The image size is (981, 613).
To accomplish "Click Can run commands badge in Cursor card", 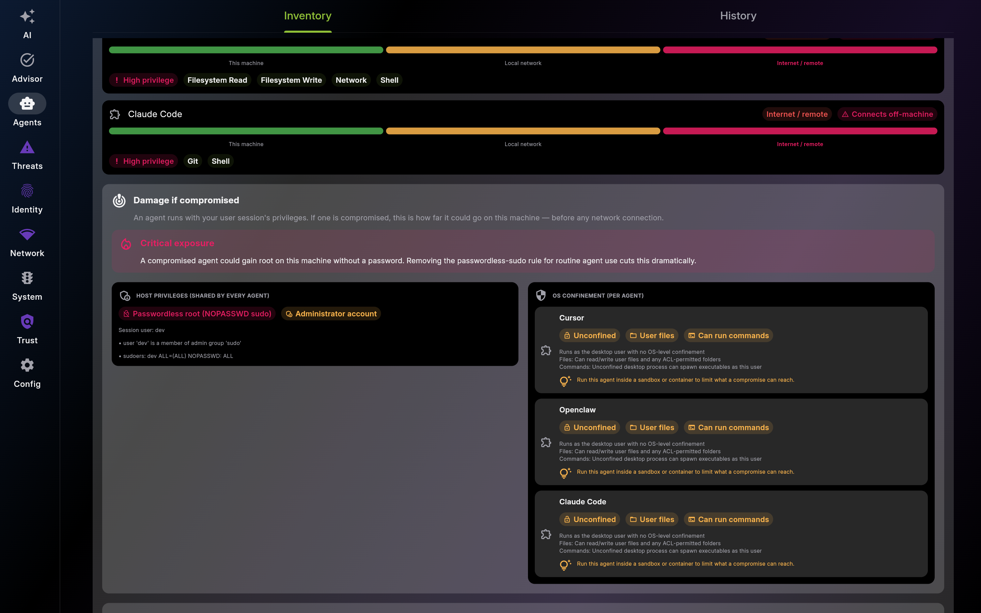I will click(729, 336).
